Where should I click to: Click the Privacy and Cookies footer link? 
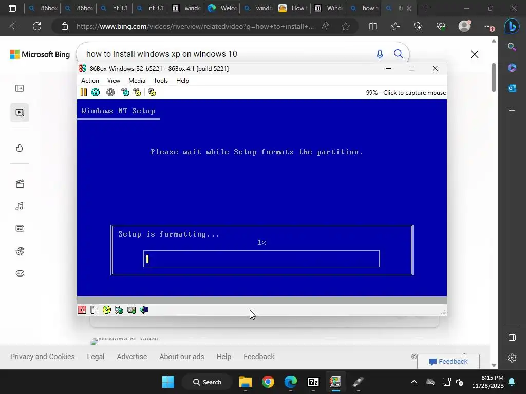pyautogui.click(x=42, y=357)
